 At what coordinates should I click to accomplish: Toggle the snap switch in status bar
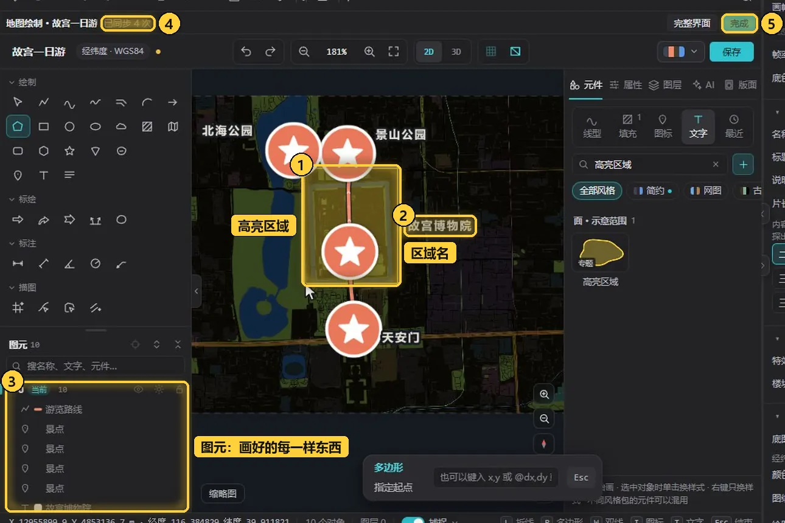click(413, 520)
